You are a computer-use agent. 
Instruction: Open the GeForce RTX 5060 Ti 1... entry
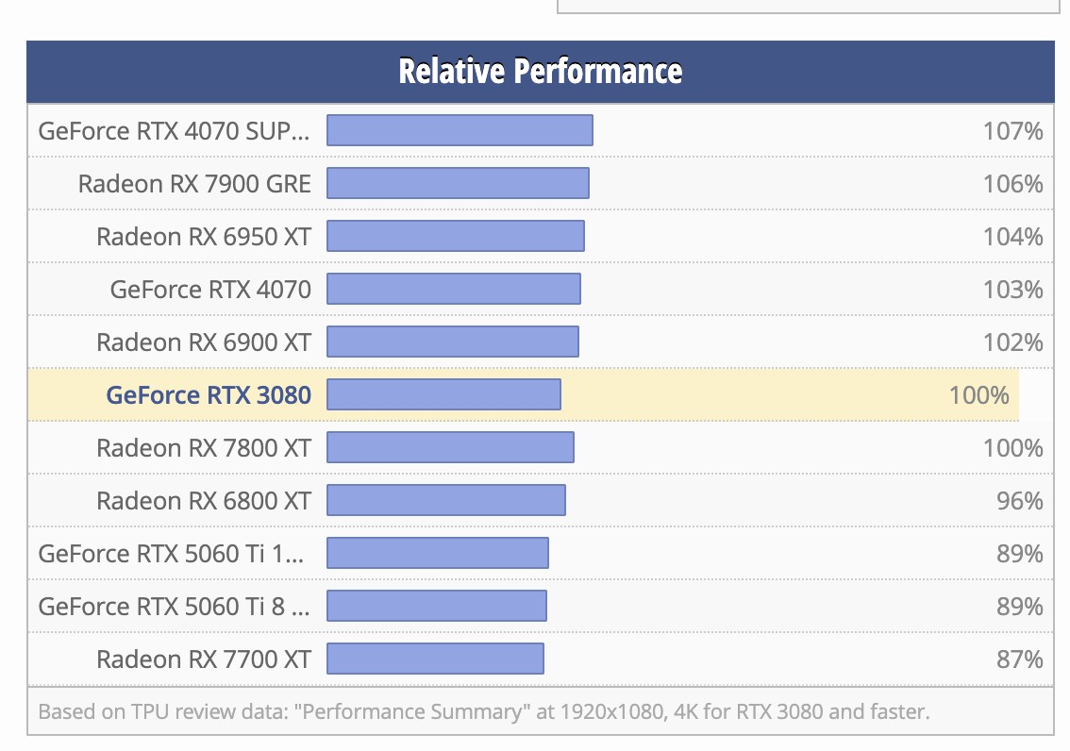171,553
